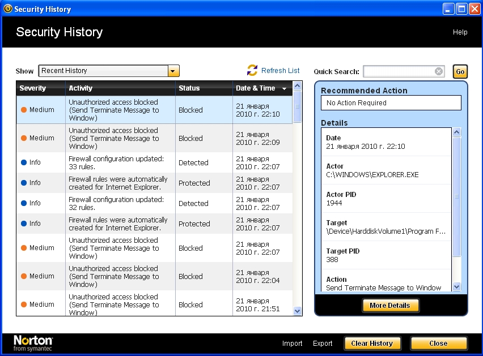
Task: Select the second Protected Internet Explorer row
Action: pos(154,224)
